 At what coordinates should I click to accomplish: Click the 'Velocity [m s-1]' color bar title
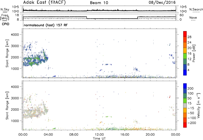[x=198, y=105]
